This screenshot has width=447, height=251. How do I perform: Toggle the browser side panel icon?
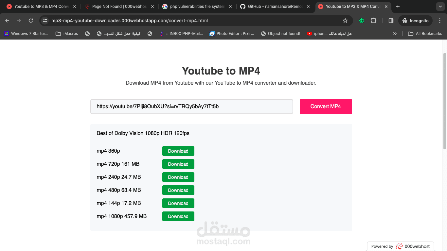click(391, 21)
